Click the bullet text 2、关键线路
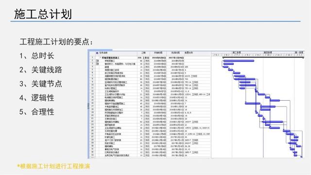This screenshot has height=175, width=311. [x=41, y=70]
